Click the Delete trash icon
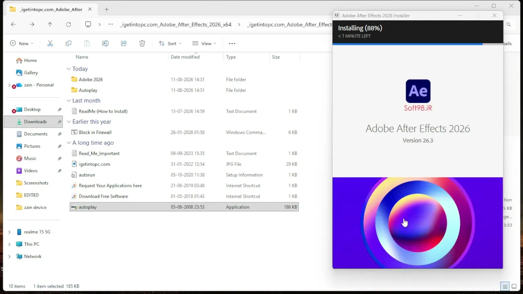The height and width of the screenshot is (294, 523). click(142, 43)
